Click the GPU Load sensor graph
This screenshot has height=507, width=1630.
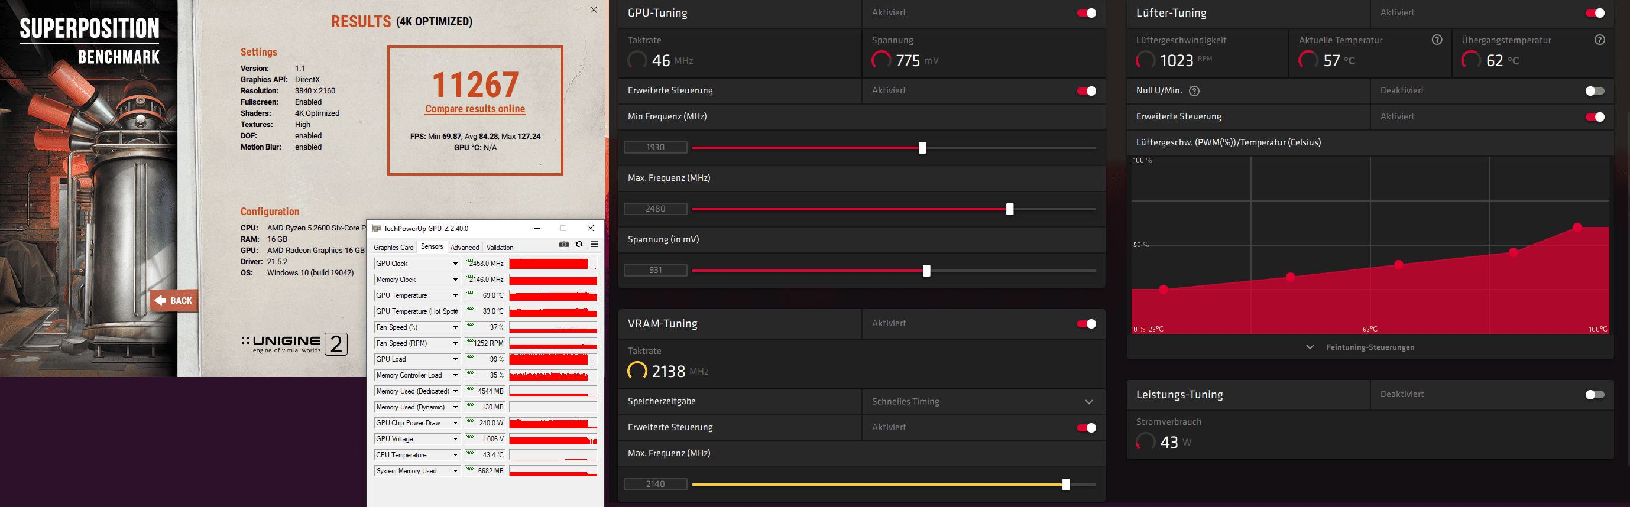tap(553, 359)
